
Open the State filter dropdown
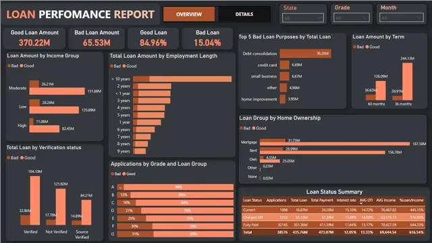point(303,18)
